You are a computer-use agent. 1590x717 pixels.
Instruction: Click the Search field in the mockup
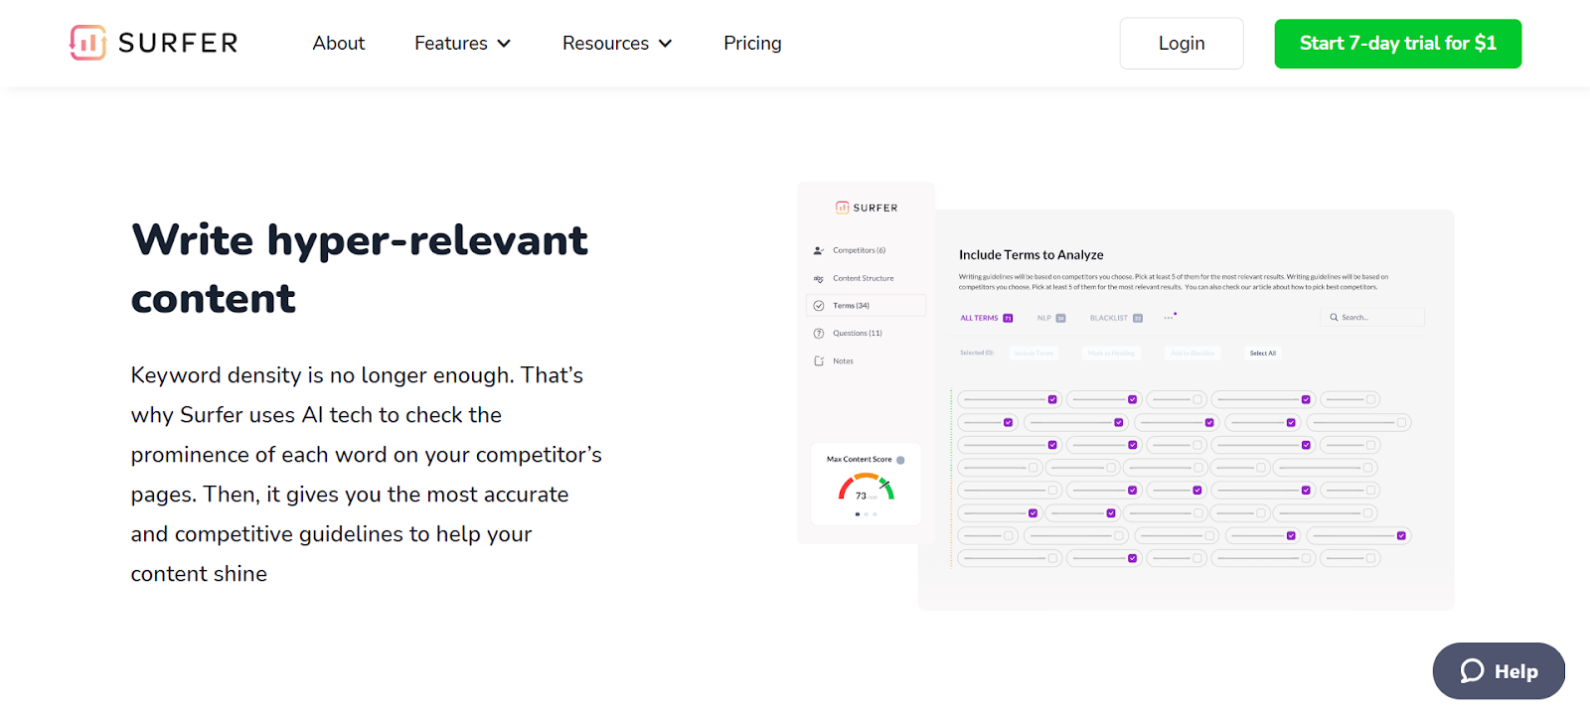[x=1371, y=318]
